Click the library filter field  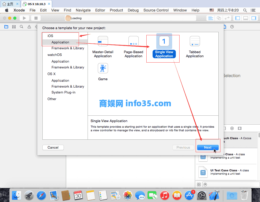231,184
